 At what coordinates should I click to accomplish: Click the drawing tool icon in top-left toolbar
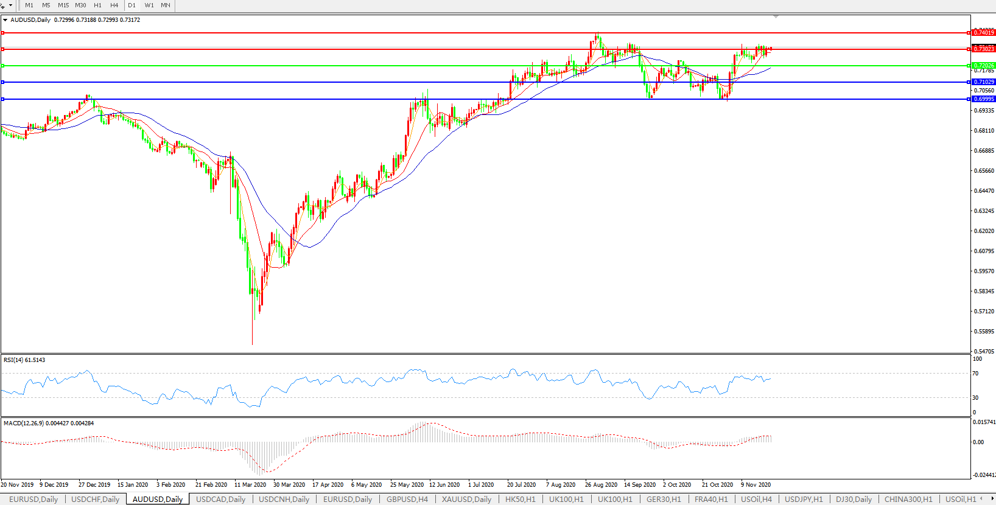point(3,5)
